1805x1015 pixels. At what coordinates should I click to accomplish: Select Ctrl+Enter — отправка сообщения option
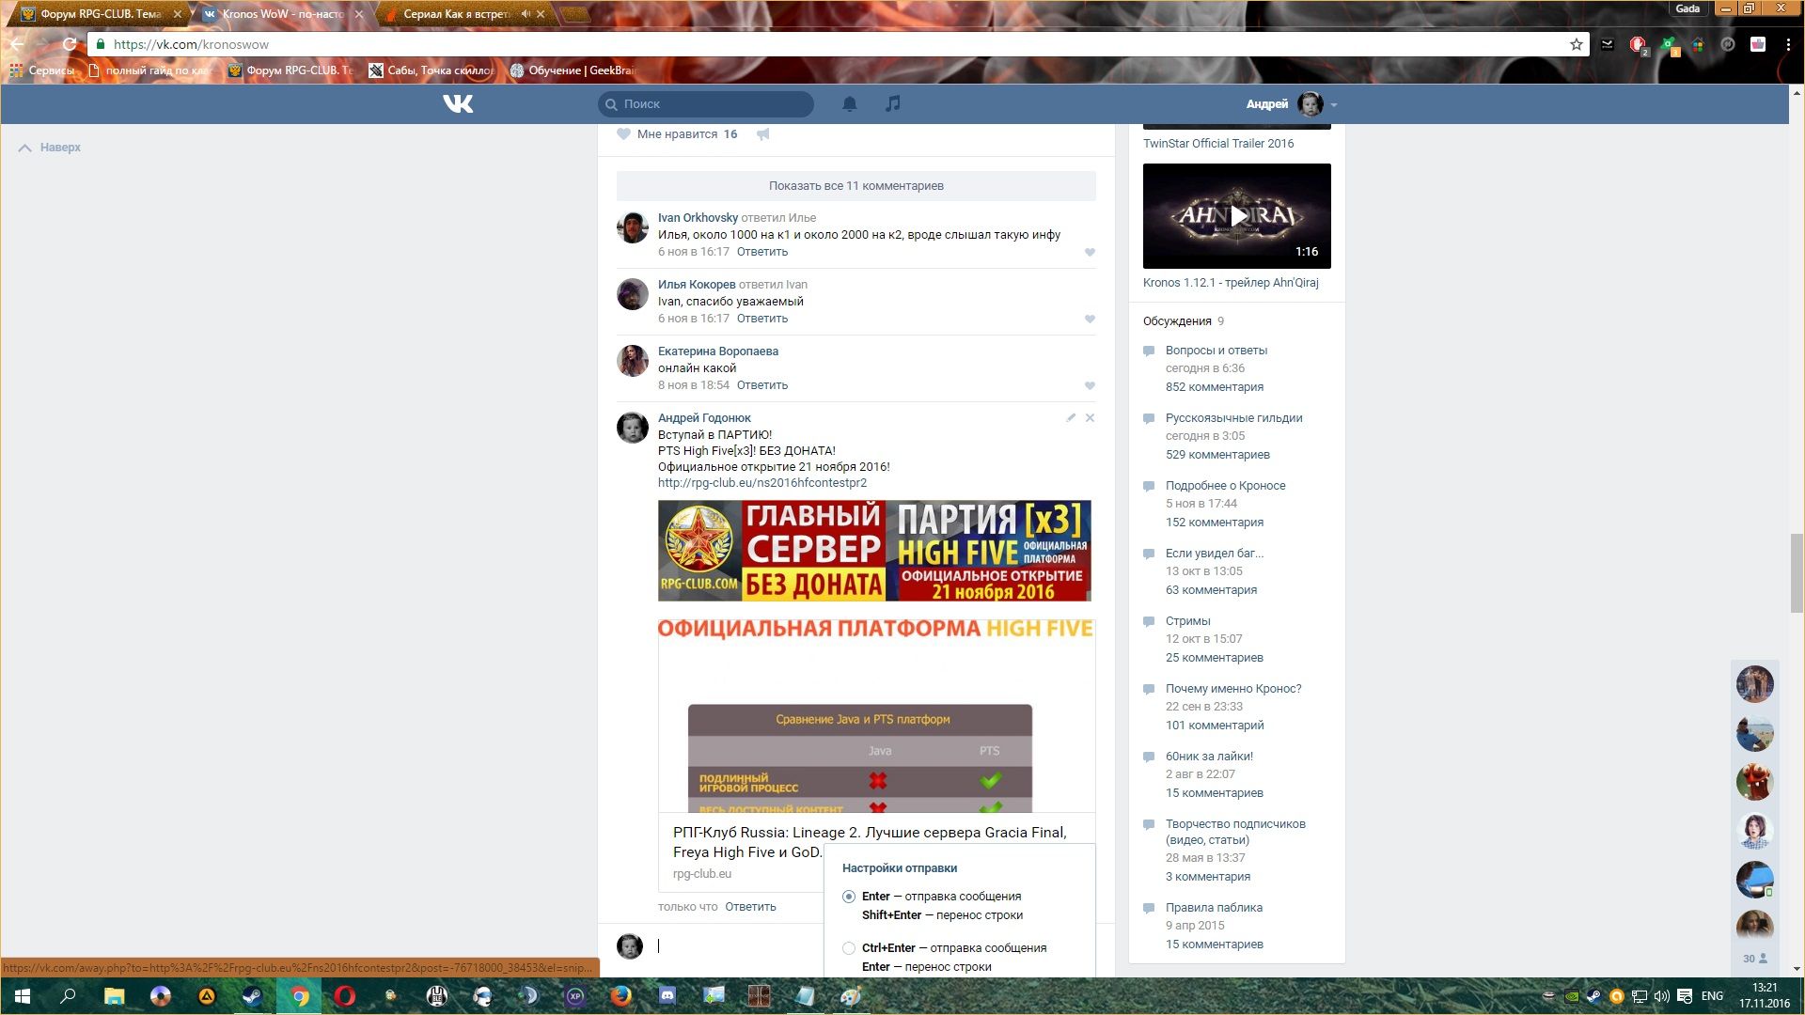(849, 948)
